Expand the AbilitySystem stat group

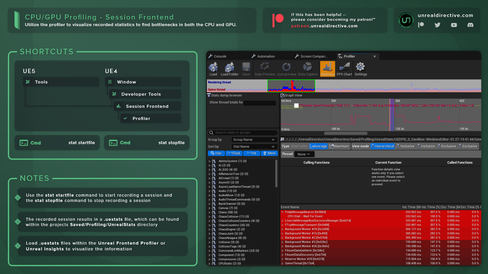pyautogui.click(x=209, y=161)
